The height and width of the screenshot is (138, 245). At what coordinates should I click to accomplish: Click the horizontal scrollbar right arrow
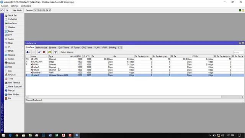(x=243, y=97)
